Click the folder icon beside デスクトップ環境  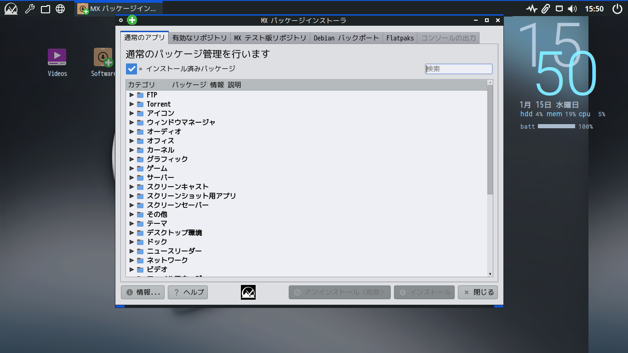pos(140,233)
